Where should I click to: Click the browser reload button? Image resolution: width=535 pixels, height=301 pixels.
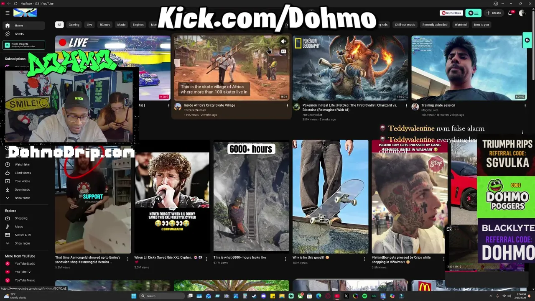(16, 3)
